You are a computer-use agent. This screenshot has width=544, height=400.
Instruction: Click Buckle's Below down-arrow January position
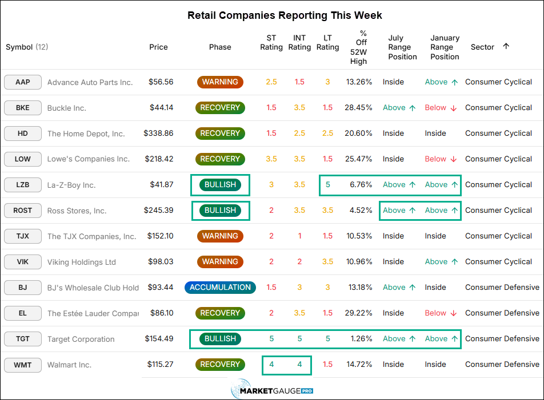(441, 108)
